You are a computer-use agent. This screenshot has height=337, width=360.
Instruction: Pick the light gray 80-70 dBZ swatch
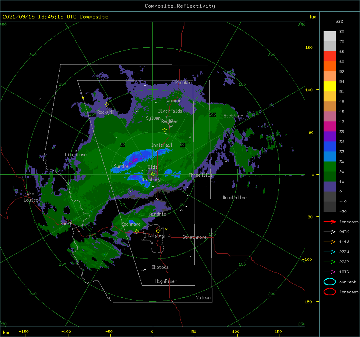330,36
